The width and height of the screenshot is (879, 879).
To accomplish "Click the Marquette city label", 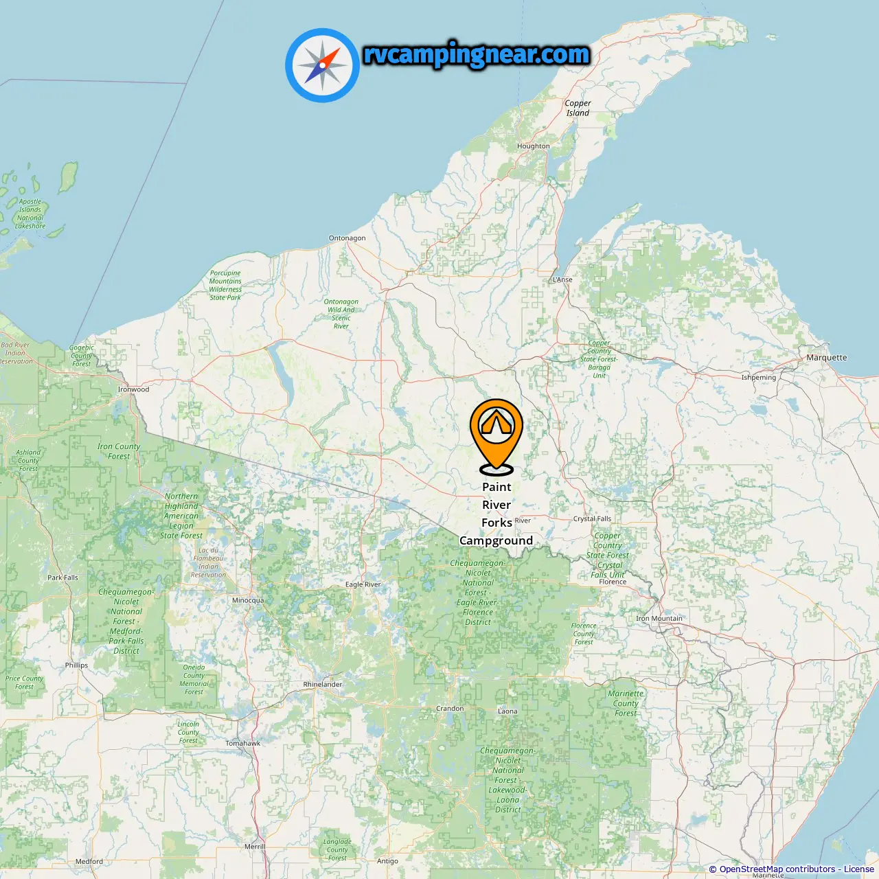I will pos(827,358).
